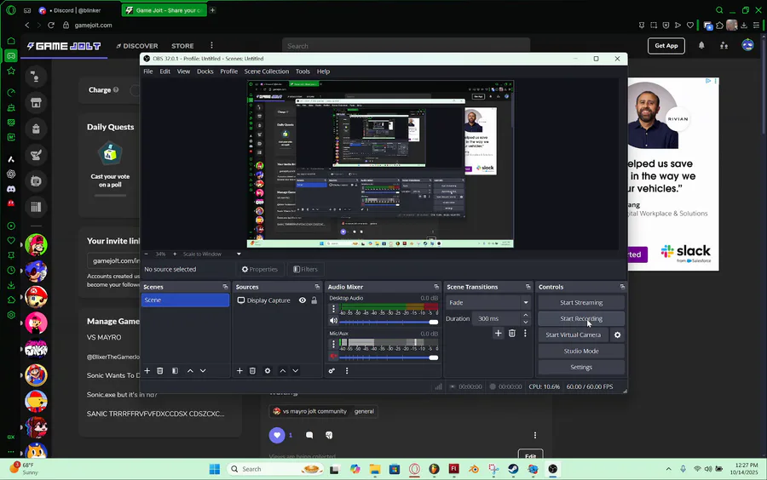767x480 pixels.
Task: Toggle lock on Display Capture source
Action: [314, 300]
